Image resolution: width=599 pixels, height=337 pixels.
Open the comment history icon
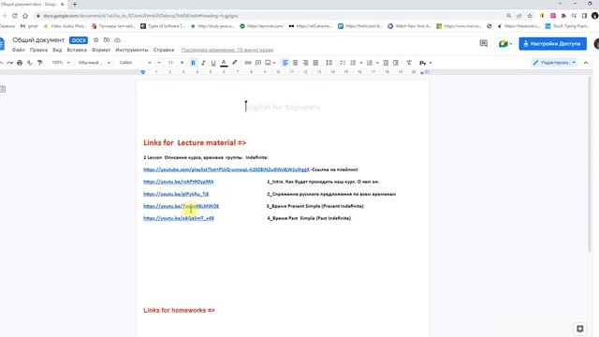[483, 44]
